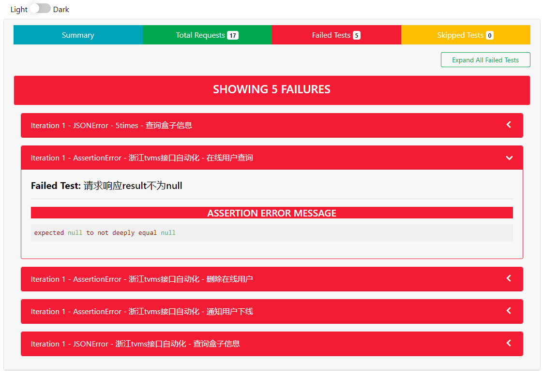The image size is (543, 375).
Task: Open the Summary tab
Action: (x=78, y=35)
